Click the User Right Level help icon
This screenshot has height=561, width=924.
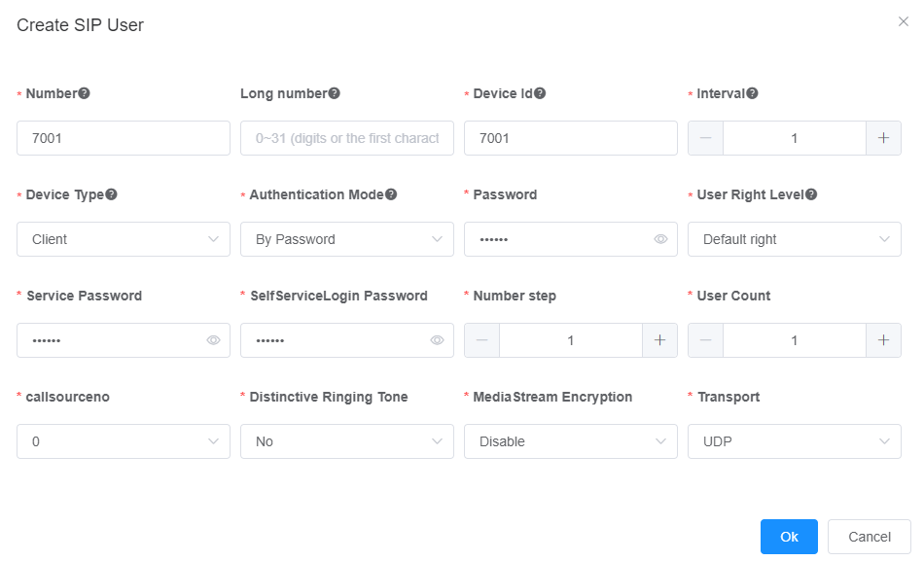coord(811,193)
